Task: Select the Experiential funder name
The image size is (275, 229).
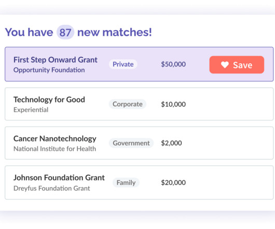Action: coord(31,110)
